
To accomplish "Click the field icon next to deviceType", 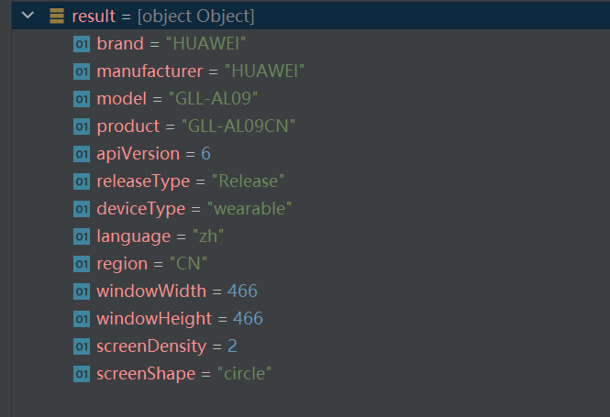I will [x=82, y=209].
